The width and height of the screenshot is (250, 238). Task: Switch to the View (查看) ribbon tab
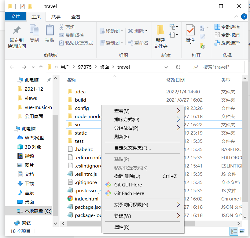tap(75, 16)
